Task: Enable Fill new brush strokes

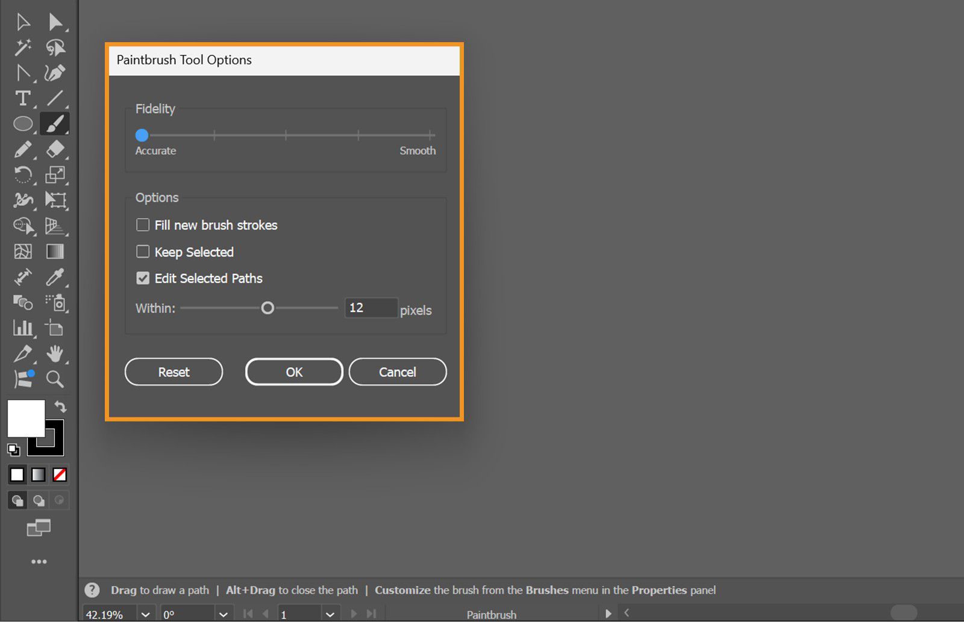Action: (x=143, y=225)
